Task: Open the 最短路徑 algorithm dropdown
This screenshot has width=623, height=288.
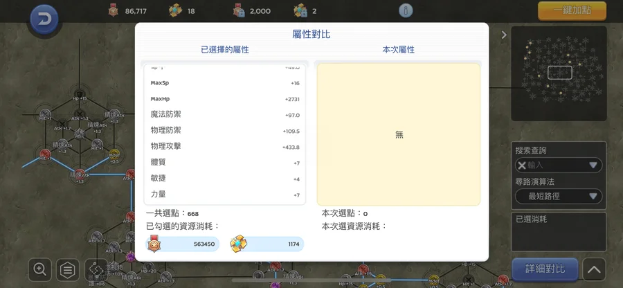Action: pyautogui.click(x=559, y=197)
